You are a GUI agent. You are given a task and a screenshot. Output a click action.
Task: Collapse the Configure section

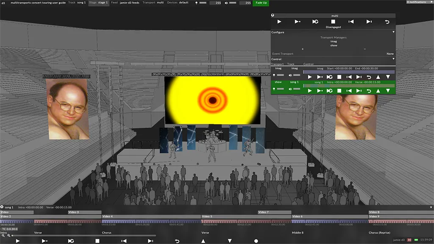393,32
